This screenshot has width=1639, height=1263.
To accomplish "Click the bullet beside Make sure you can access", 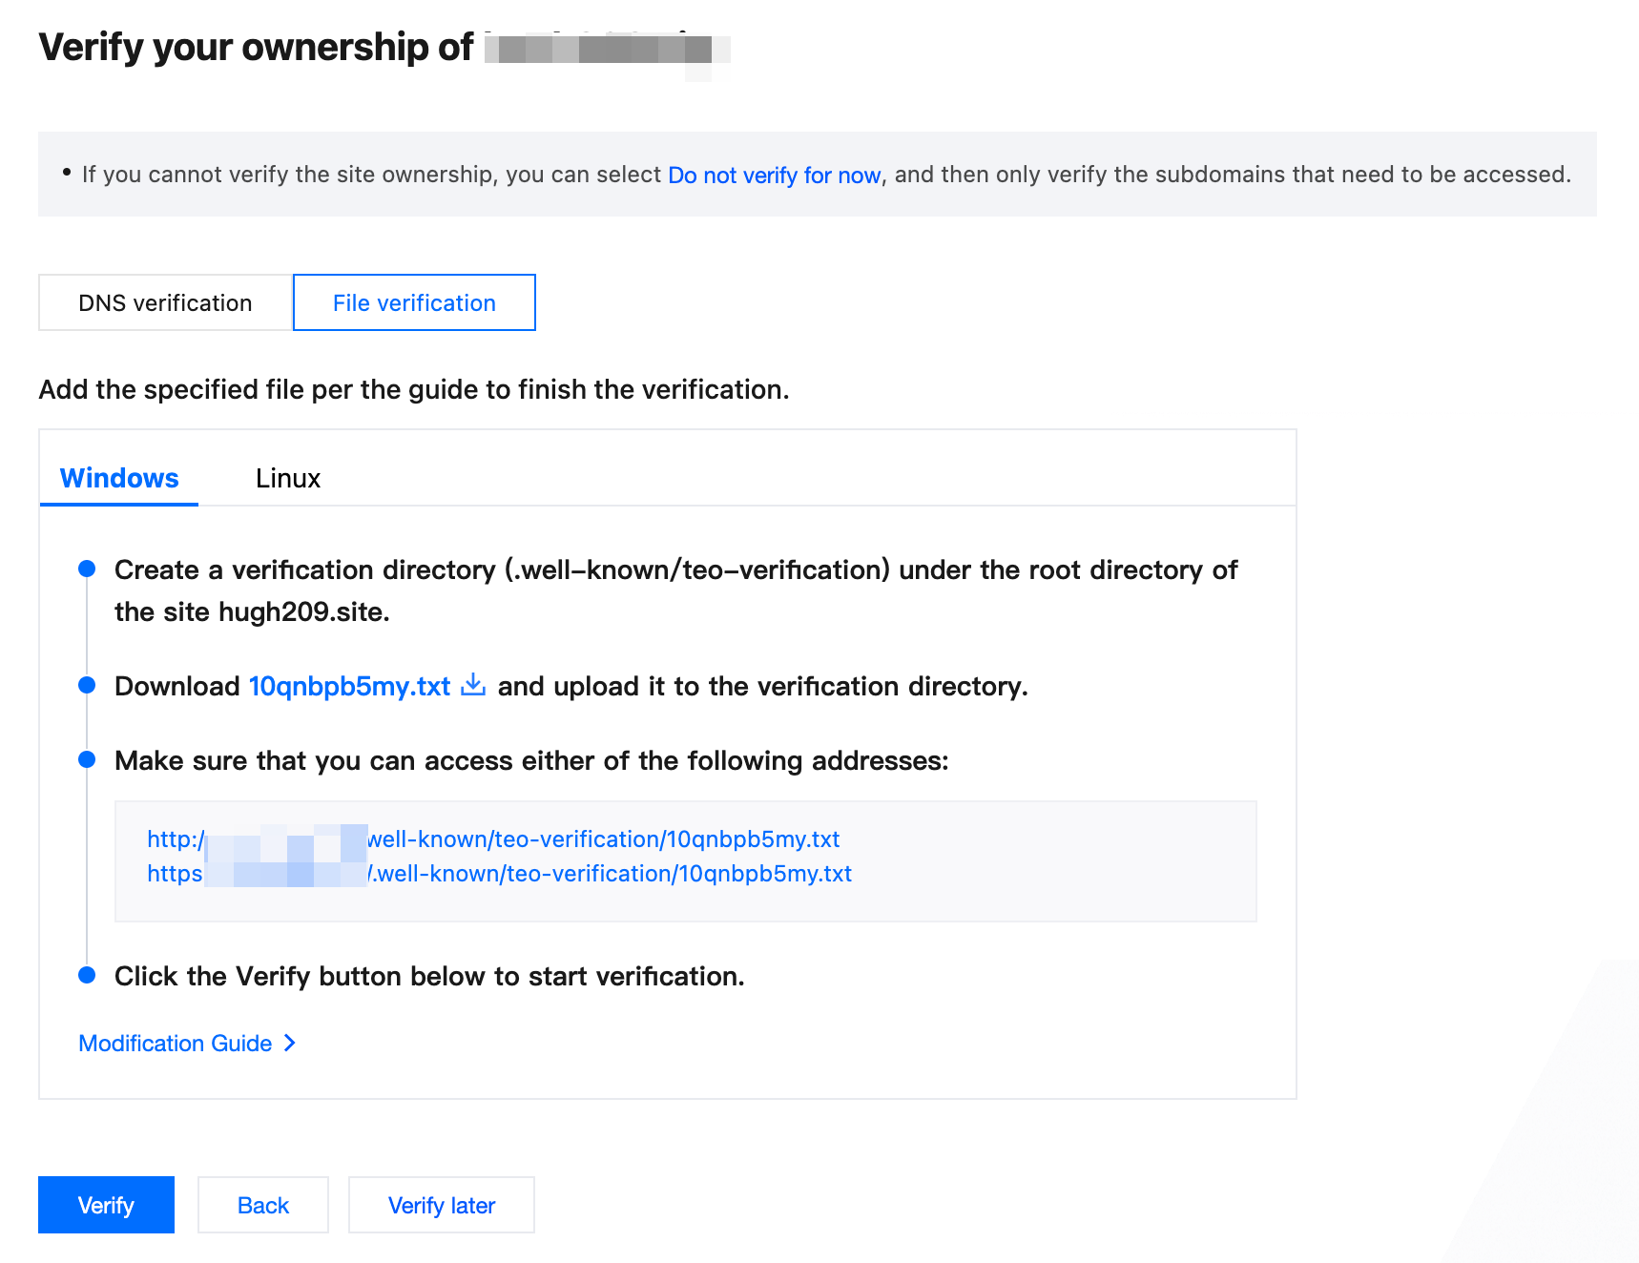I will (87, 759).
